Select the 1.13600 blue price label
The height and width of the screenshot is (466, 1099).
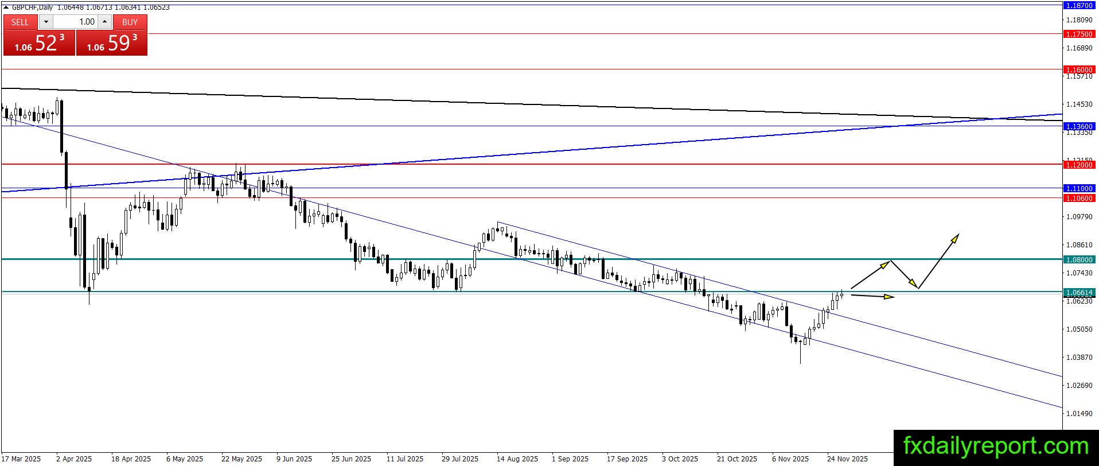(x=1079, y=126)
